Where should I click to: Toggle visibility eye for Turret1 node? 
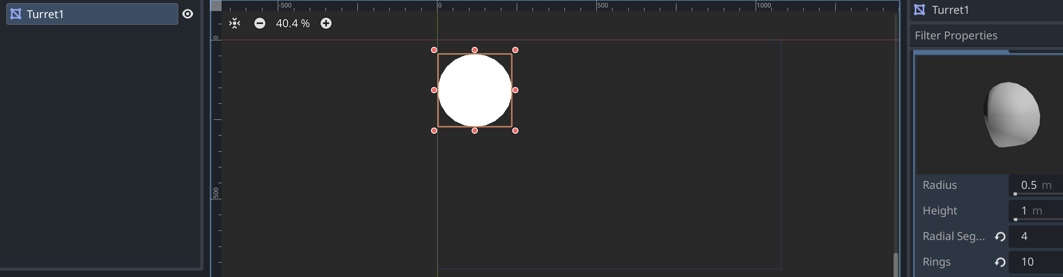(x=188, y=14)
